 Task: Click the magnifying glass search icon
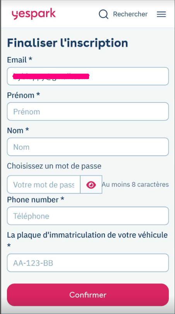[104, 14]
